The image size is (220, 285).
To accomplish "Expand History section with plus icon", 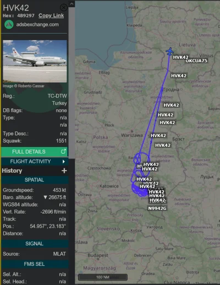I will pos(64,171).
